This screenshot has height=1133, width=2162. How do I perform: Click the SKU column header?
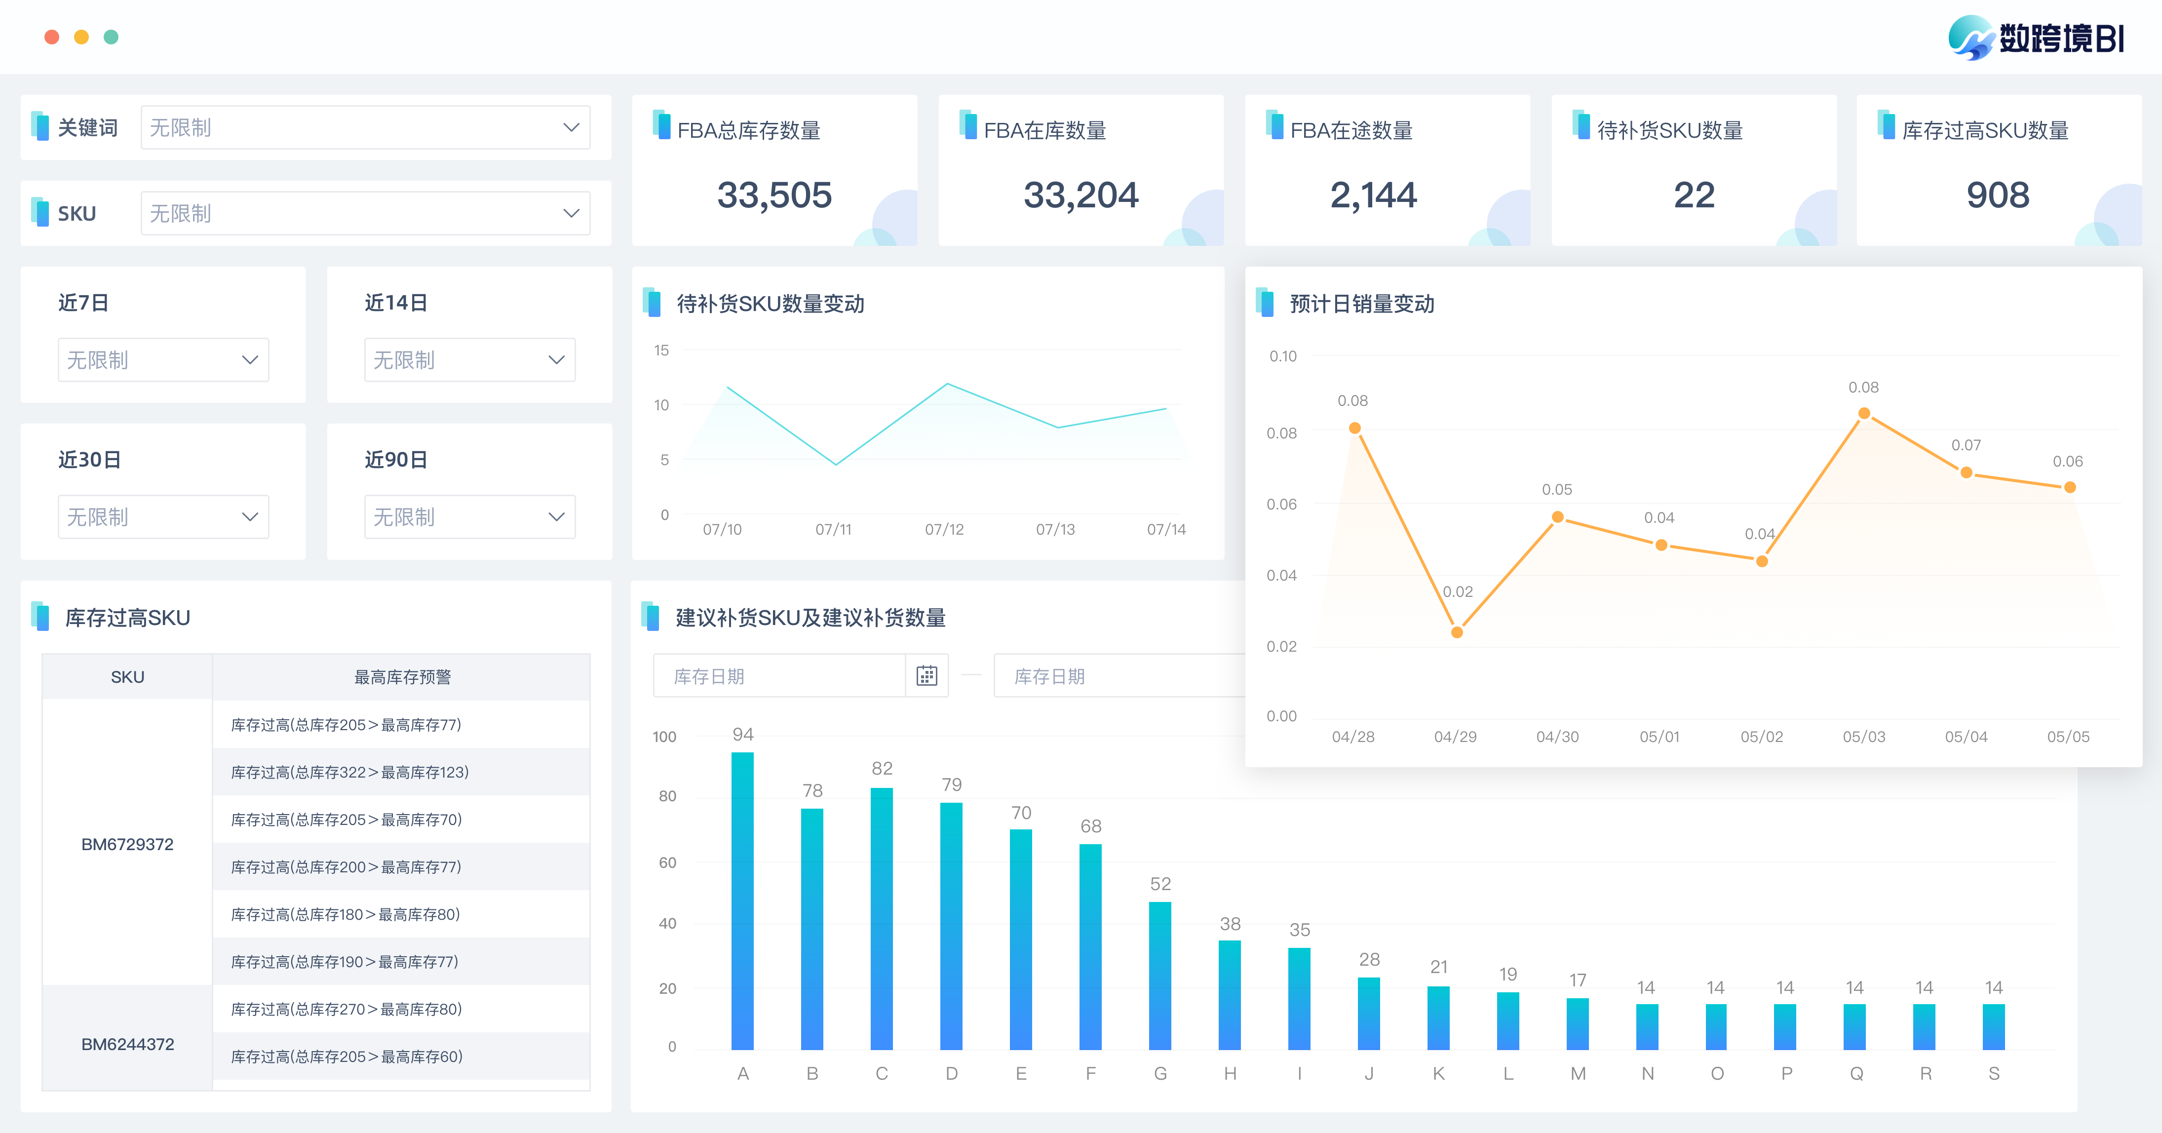[127, 676]
